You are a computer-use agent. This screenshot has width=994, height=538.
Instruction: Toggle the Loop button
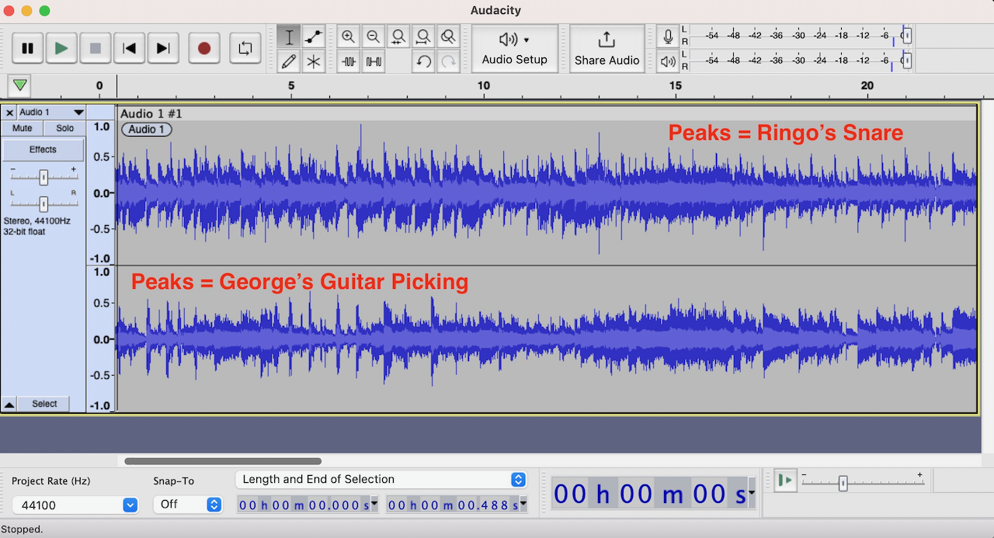tap(245, 48)
